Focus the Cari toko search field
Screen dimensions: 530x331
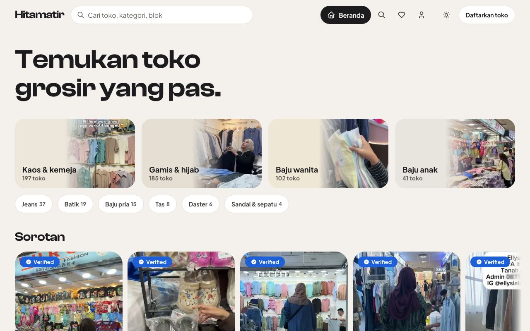(x=162, y=15)
